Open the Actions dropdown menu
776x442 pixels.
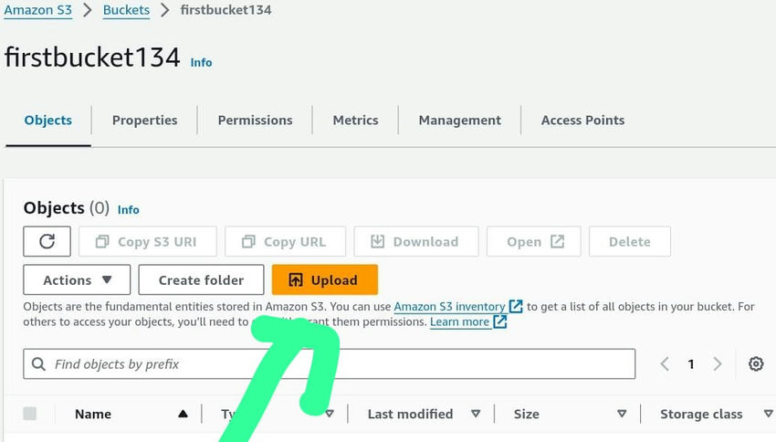[x=77, y=279]
